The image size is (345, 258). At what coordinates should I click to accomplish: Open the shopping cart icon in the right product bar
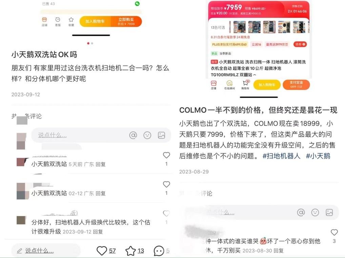pyautogui.click(x=246, y=85)
